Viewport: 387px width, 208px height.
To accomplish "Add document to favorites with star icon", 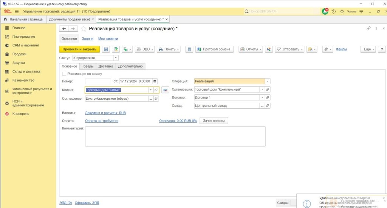I will [x=84, y=29].
